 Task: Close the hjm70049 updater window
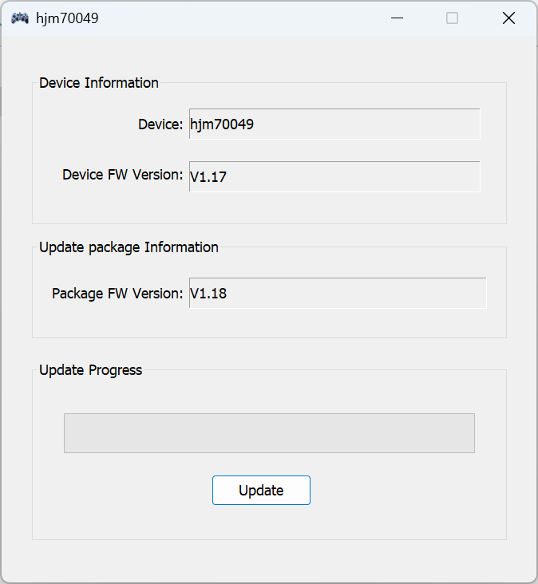[x=508, y=18]
